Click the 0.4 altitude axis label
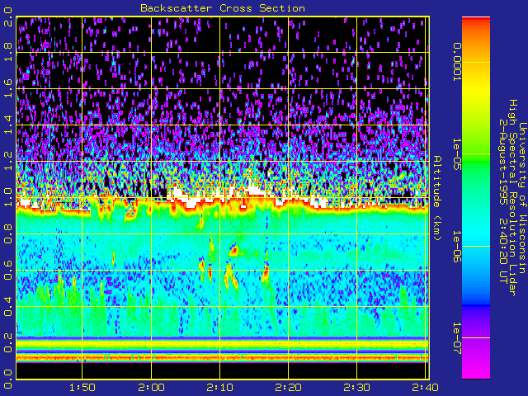The width and height of the screenshot is (528, 396). 7,306
